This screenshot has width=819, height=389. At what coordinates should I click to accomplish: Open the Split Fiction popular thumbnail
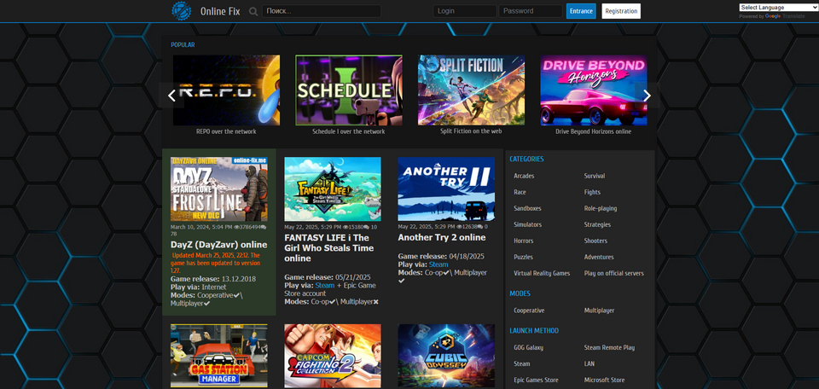(x=471, y=90)
